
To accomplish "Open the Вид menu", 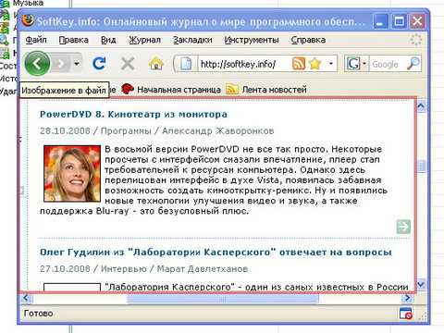I will pyautogui.click(x=108, y=40).
